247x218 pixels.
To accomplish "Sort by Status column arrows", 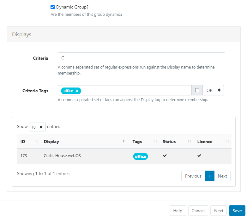I will pos(190,142).
